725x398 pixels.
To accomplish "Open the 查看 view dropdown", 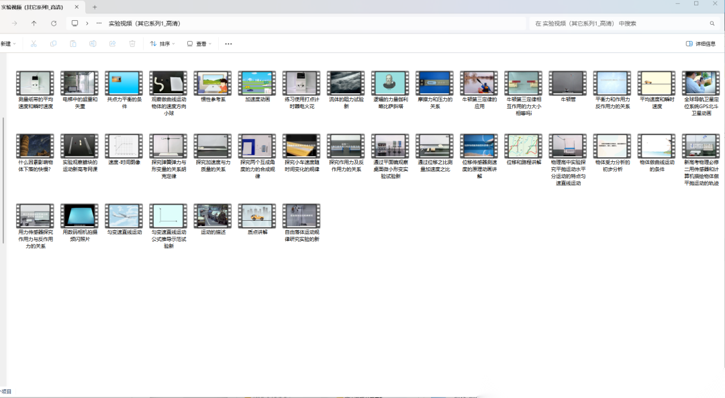I will tap(199, 44).
